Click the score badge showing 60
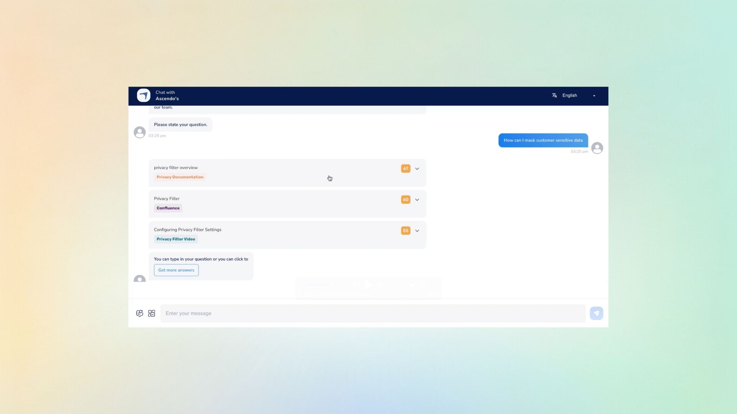This screenshot has width=737, height=414. [x=405, y=200]
